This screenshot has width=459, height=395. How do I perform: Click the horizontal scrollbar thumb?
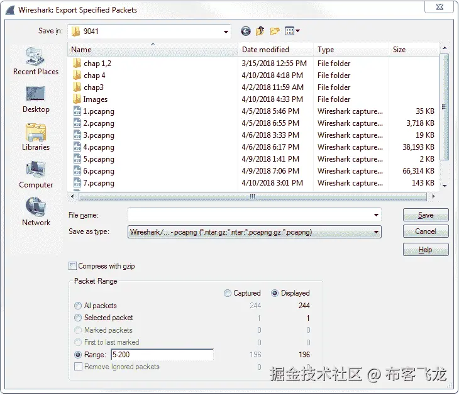point(253,196)
